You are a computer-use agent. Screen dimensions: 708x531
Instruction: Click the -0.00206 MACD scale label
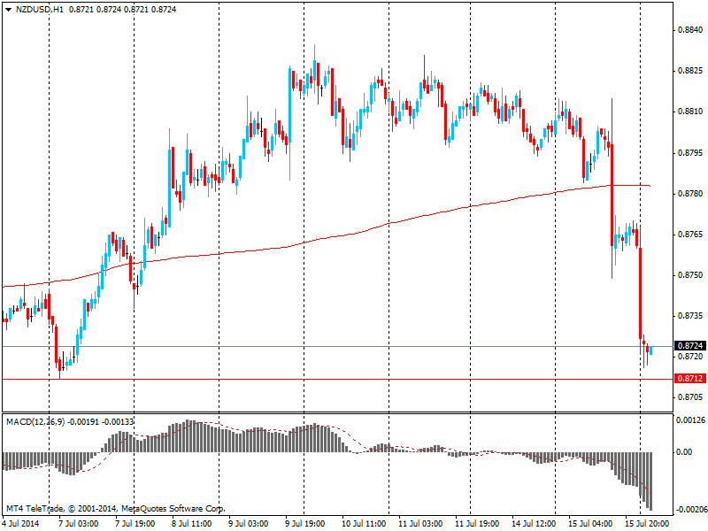[690, 511]
